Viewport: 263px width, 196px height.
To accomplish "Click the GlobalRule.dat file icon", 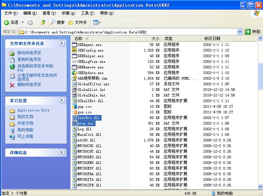I will 74,95.
